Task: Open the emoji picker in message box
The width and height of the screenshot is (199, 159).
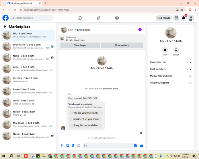Action: click(x=135, y=146)
